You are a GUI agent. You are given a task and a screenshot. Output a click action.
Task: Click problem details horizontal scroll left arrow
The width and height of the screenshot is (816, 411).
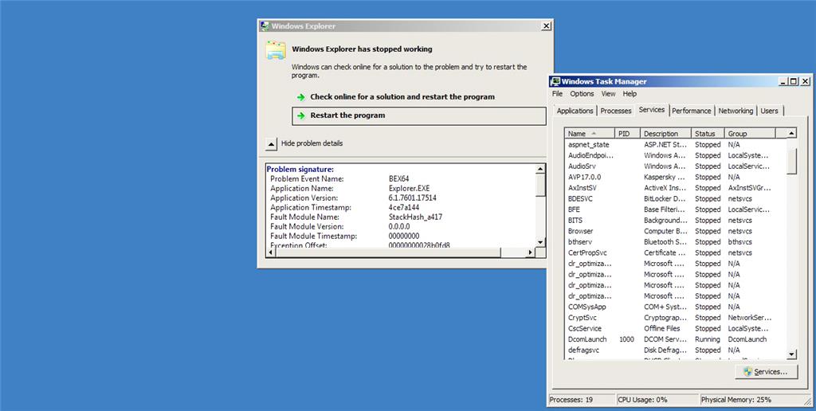(270, 252)
